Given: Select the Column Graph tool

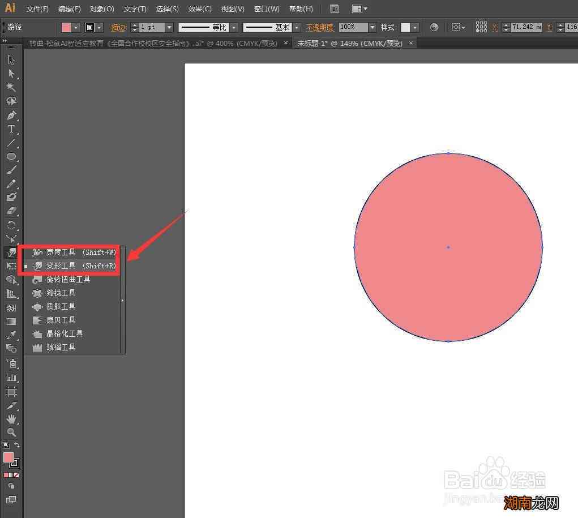Looking at the screenshot, I should point(11,377).
